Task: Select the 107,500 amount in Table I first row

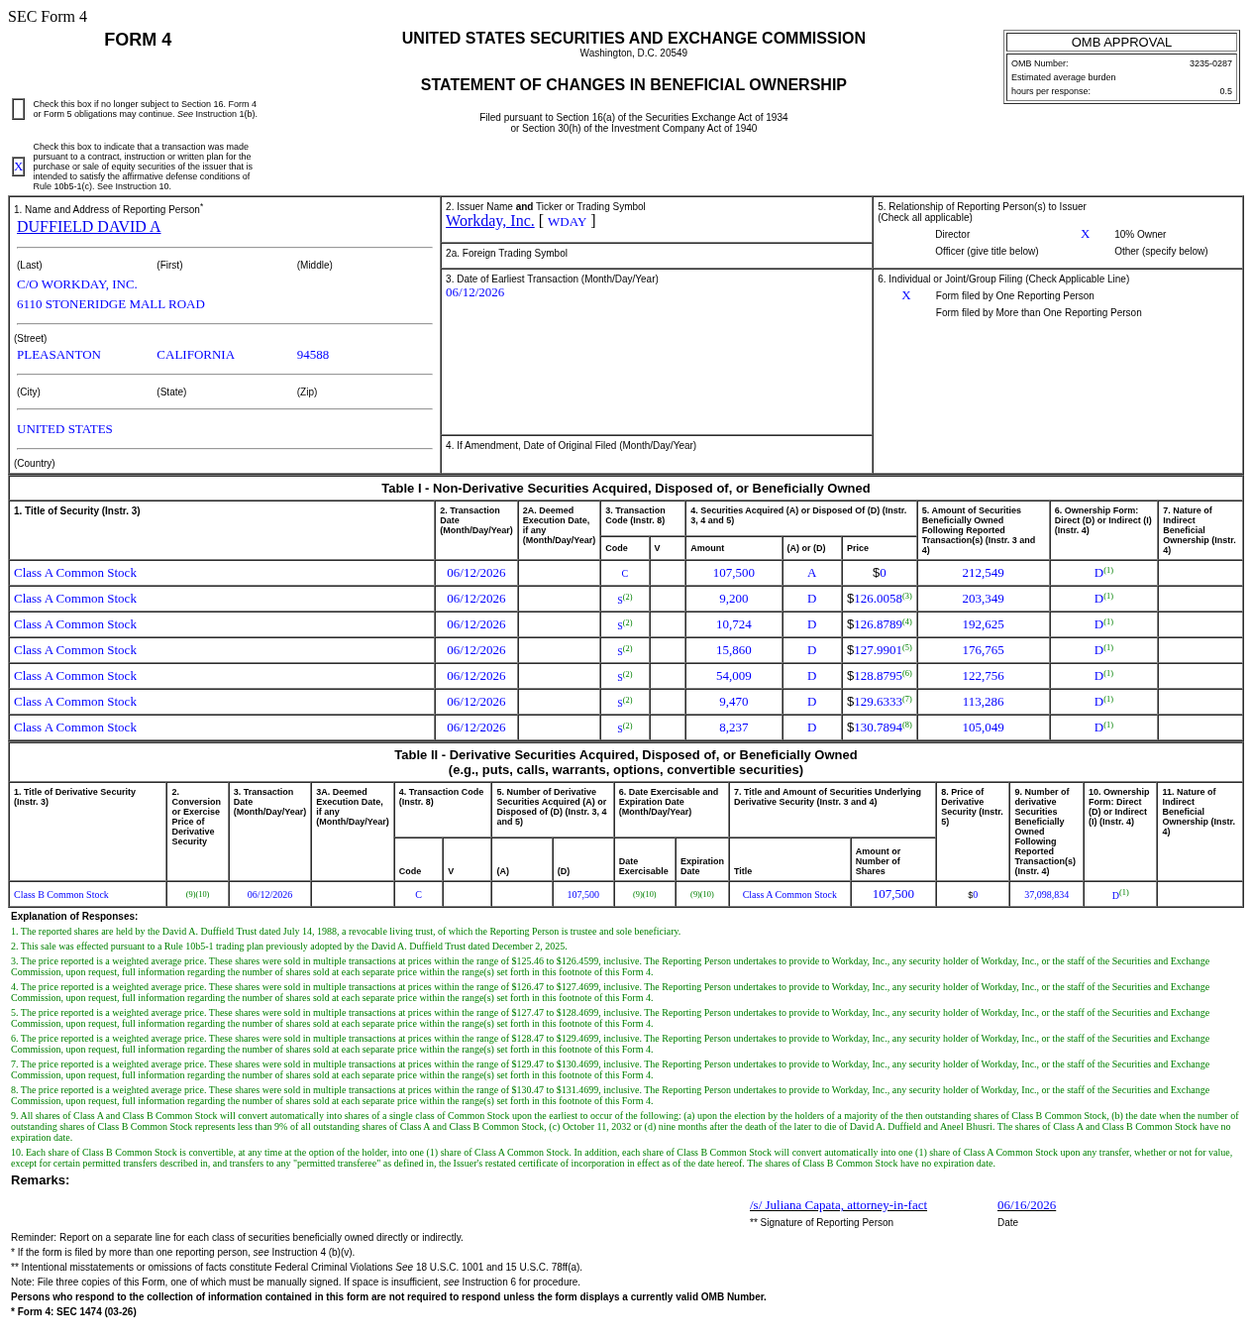Action: (734, 573)
